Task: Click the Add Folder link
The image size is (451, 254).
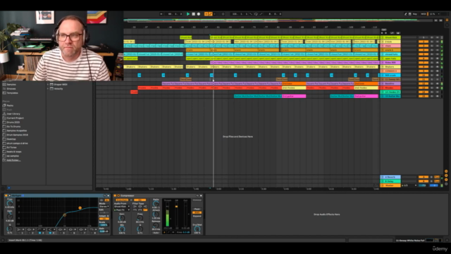Action: pyautogui.click(x=13, y=160)
